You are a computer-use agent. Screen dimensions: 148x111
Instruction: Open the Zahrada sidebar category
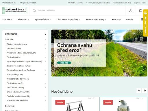(x=9, y=40)
